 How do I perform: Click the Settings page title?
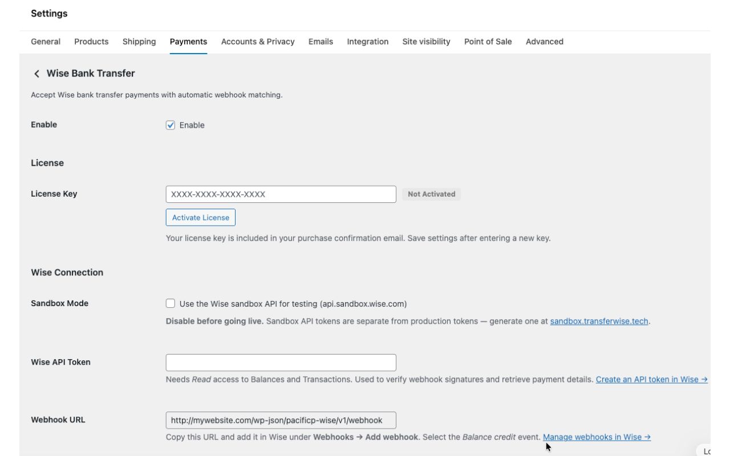pos(49,14)
